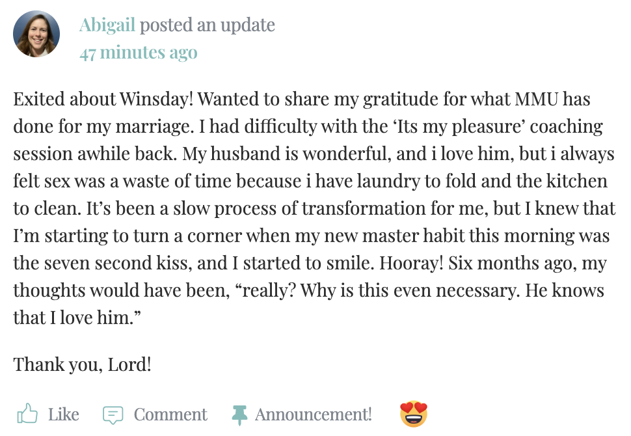Select the 'Announcement!' text label

click(314, 415)
